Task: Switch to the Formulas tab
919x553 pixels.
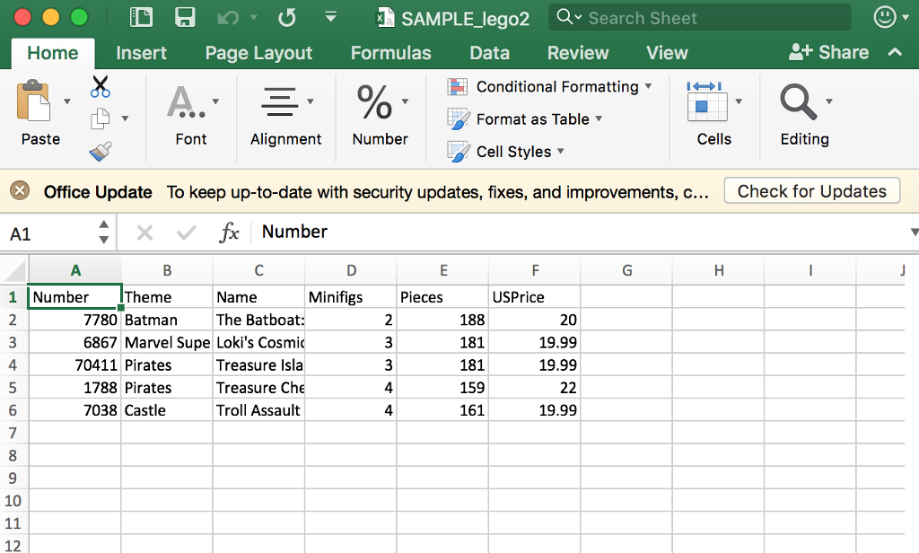Action: pos(391,53)
